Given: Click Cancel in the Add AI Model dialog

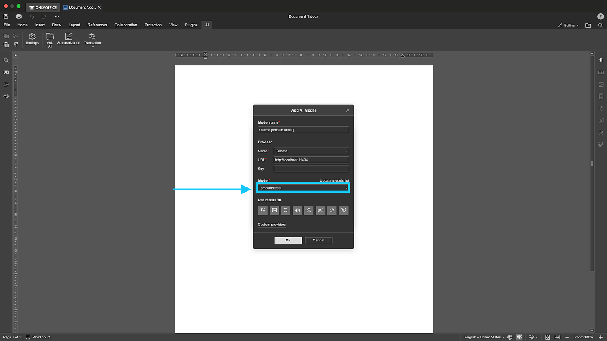Looking at the screenshot, I should pos(319,240).
